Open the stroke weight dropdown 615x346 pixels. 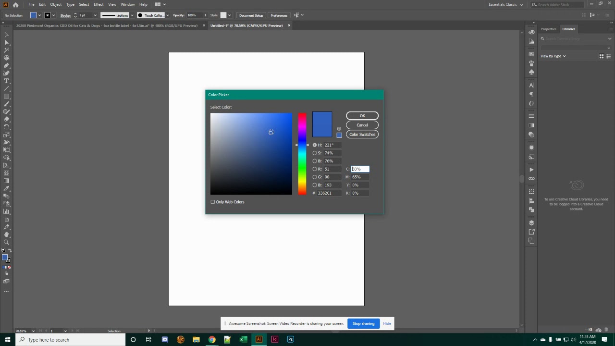[x=95, y=15]
